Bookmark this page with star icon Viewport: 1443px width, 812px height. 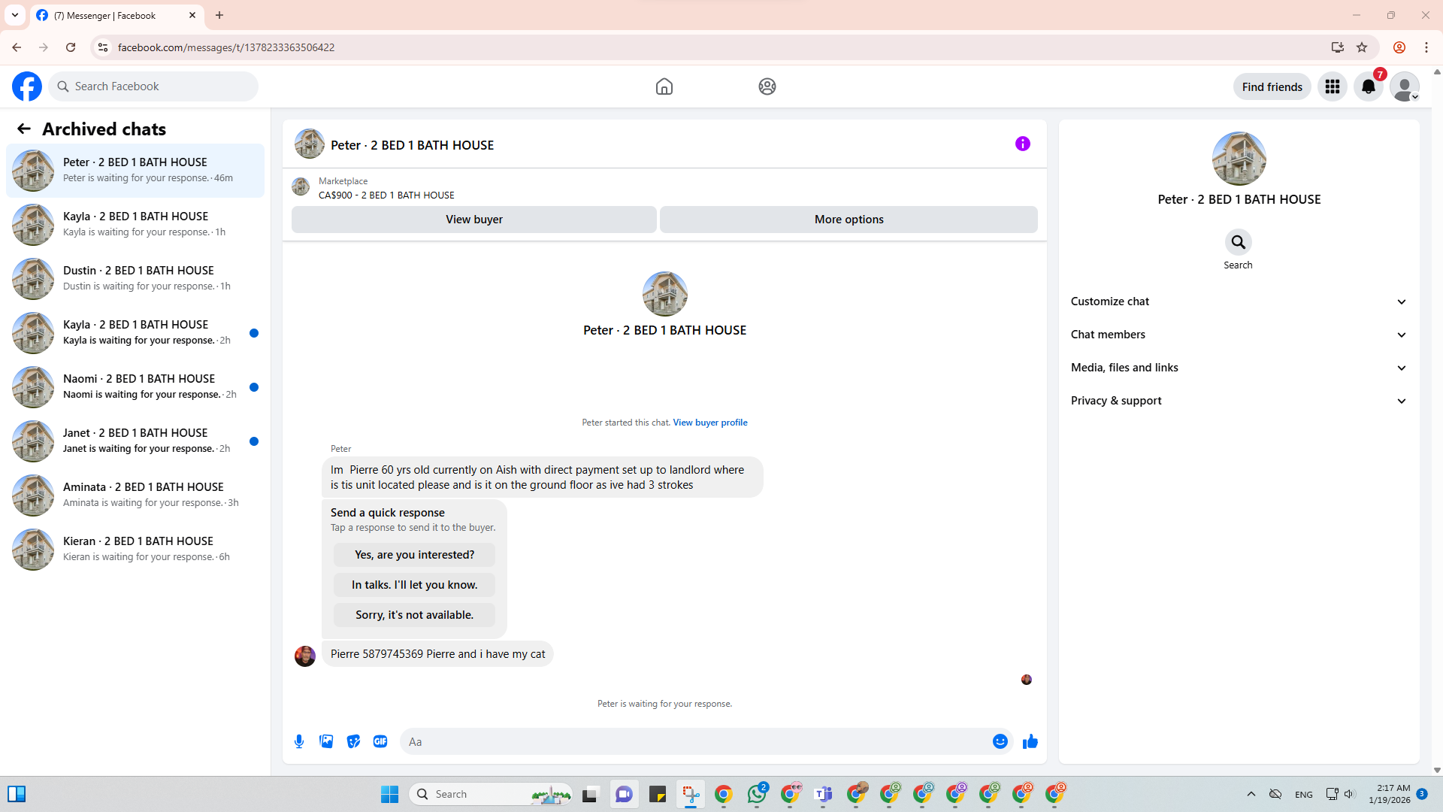click(1362, 47)
